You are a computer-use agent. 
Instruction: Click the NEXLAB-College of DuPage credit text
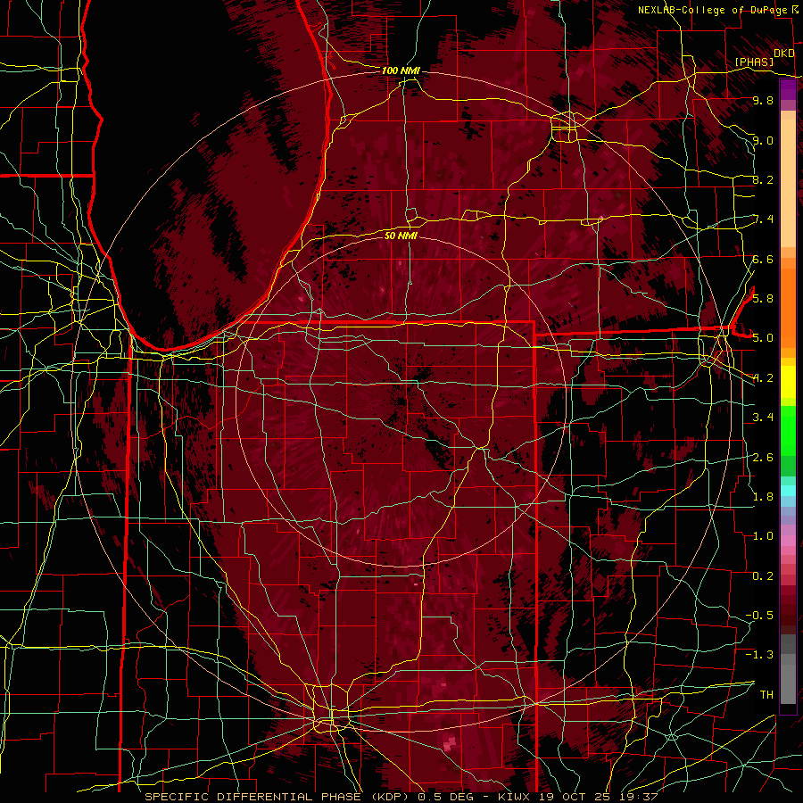pos(715,10)
